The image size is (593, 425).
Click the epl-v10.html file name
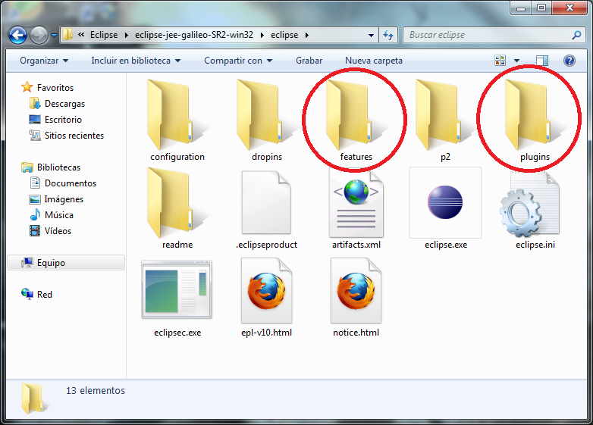(x=267, y=333)
